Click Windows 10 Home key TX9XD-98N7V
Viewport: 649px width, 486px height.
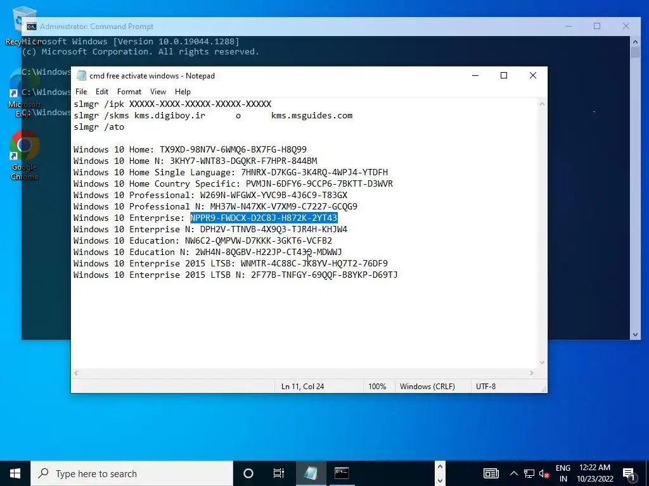(233, 149)
